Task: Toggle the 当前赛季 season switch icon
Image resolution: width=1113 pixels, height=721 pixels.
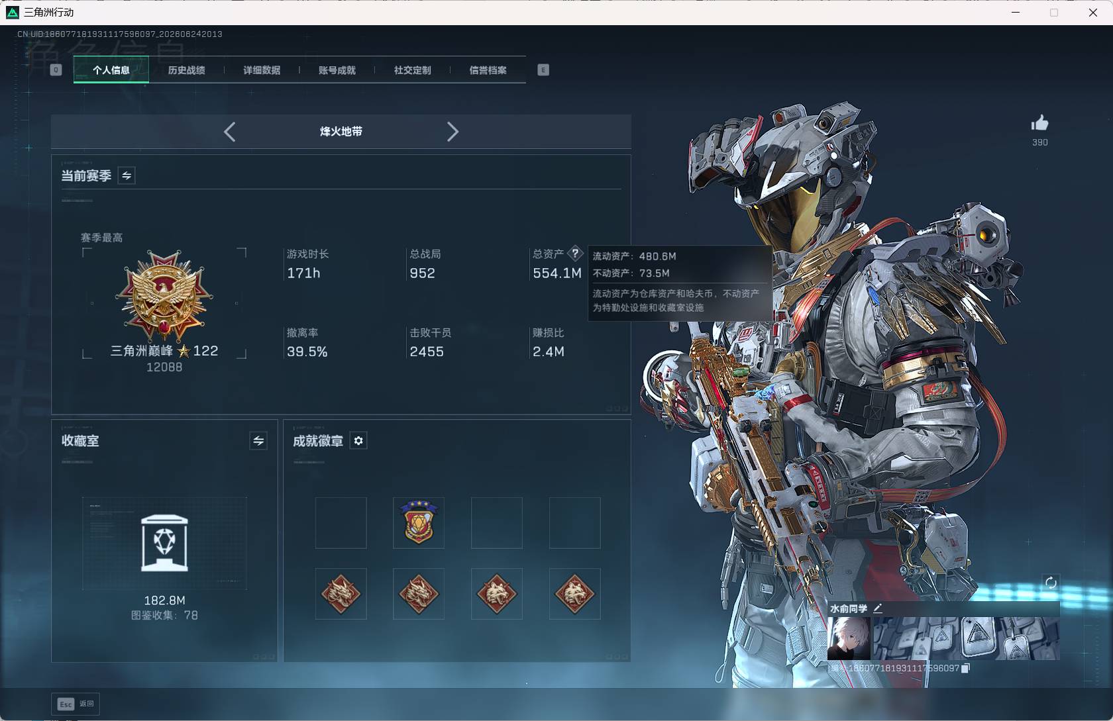Action: pyautogui.click(x=127, y=175)
